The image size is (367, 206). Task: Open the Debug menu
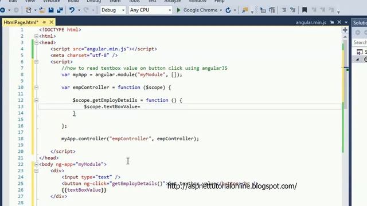pyautogui.click(x=93, y=1)
